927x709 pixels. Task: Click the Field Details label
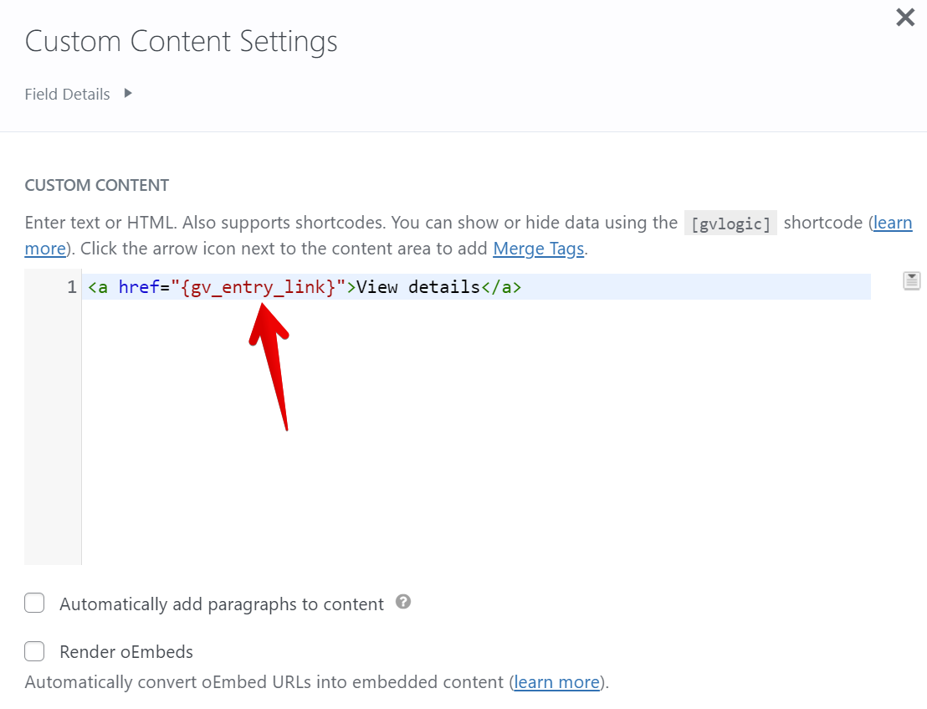tap(67, 95)
